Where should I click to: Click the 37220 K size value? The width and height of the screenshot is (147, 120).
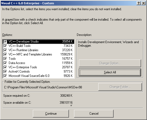[67, 50]
